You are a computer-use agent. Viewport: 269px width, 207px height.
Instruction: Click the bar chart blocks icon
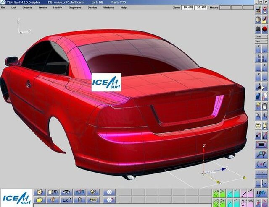(x=80, y=192)
